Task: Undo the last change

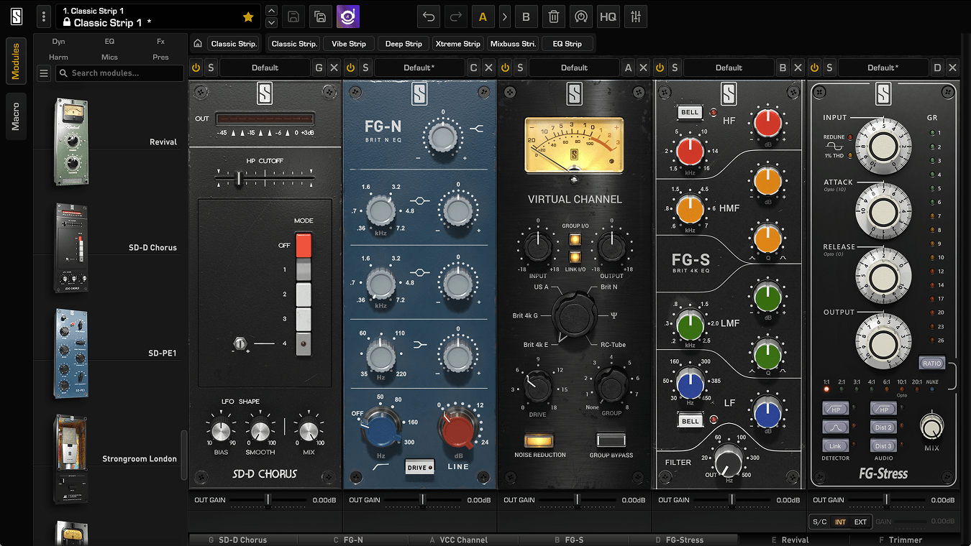Action: tap(429, 17)
